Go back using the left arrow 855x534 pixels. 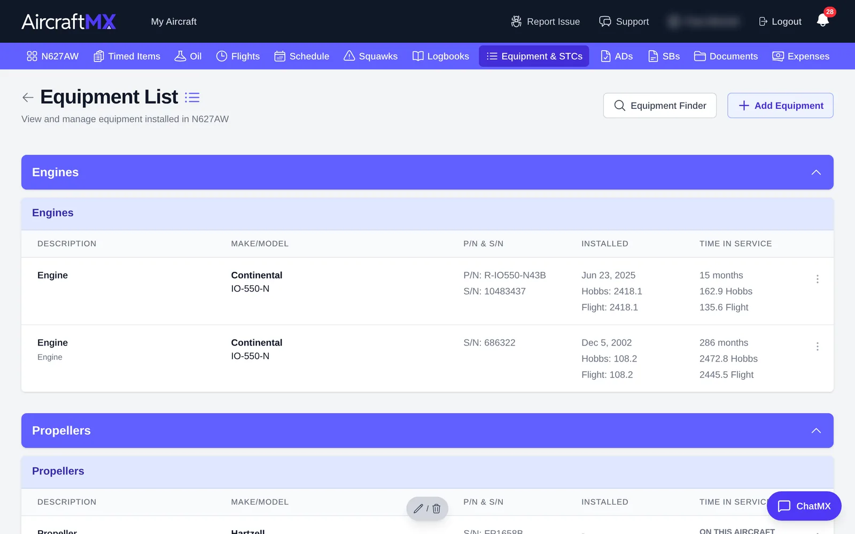[28, 97]
